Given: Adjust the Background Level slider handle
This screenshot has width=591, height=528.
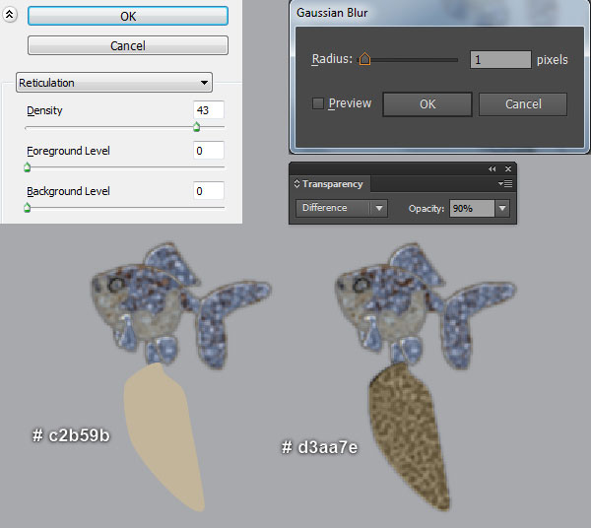Looking at the screenshot, I should click(28, 207).
